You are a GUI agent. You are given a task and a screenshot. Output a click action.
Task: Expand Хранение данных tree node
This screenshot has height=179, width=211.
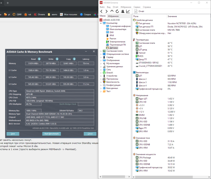point(101,67)
